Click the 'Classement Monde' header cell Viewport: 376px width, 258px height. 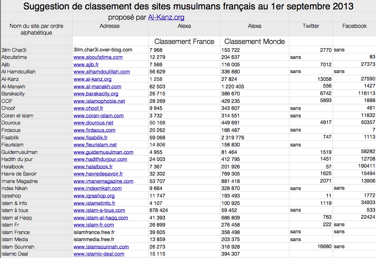point(255,42)
